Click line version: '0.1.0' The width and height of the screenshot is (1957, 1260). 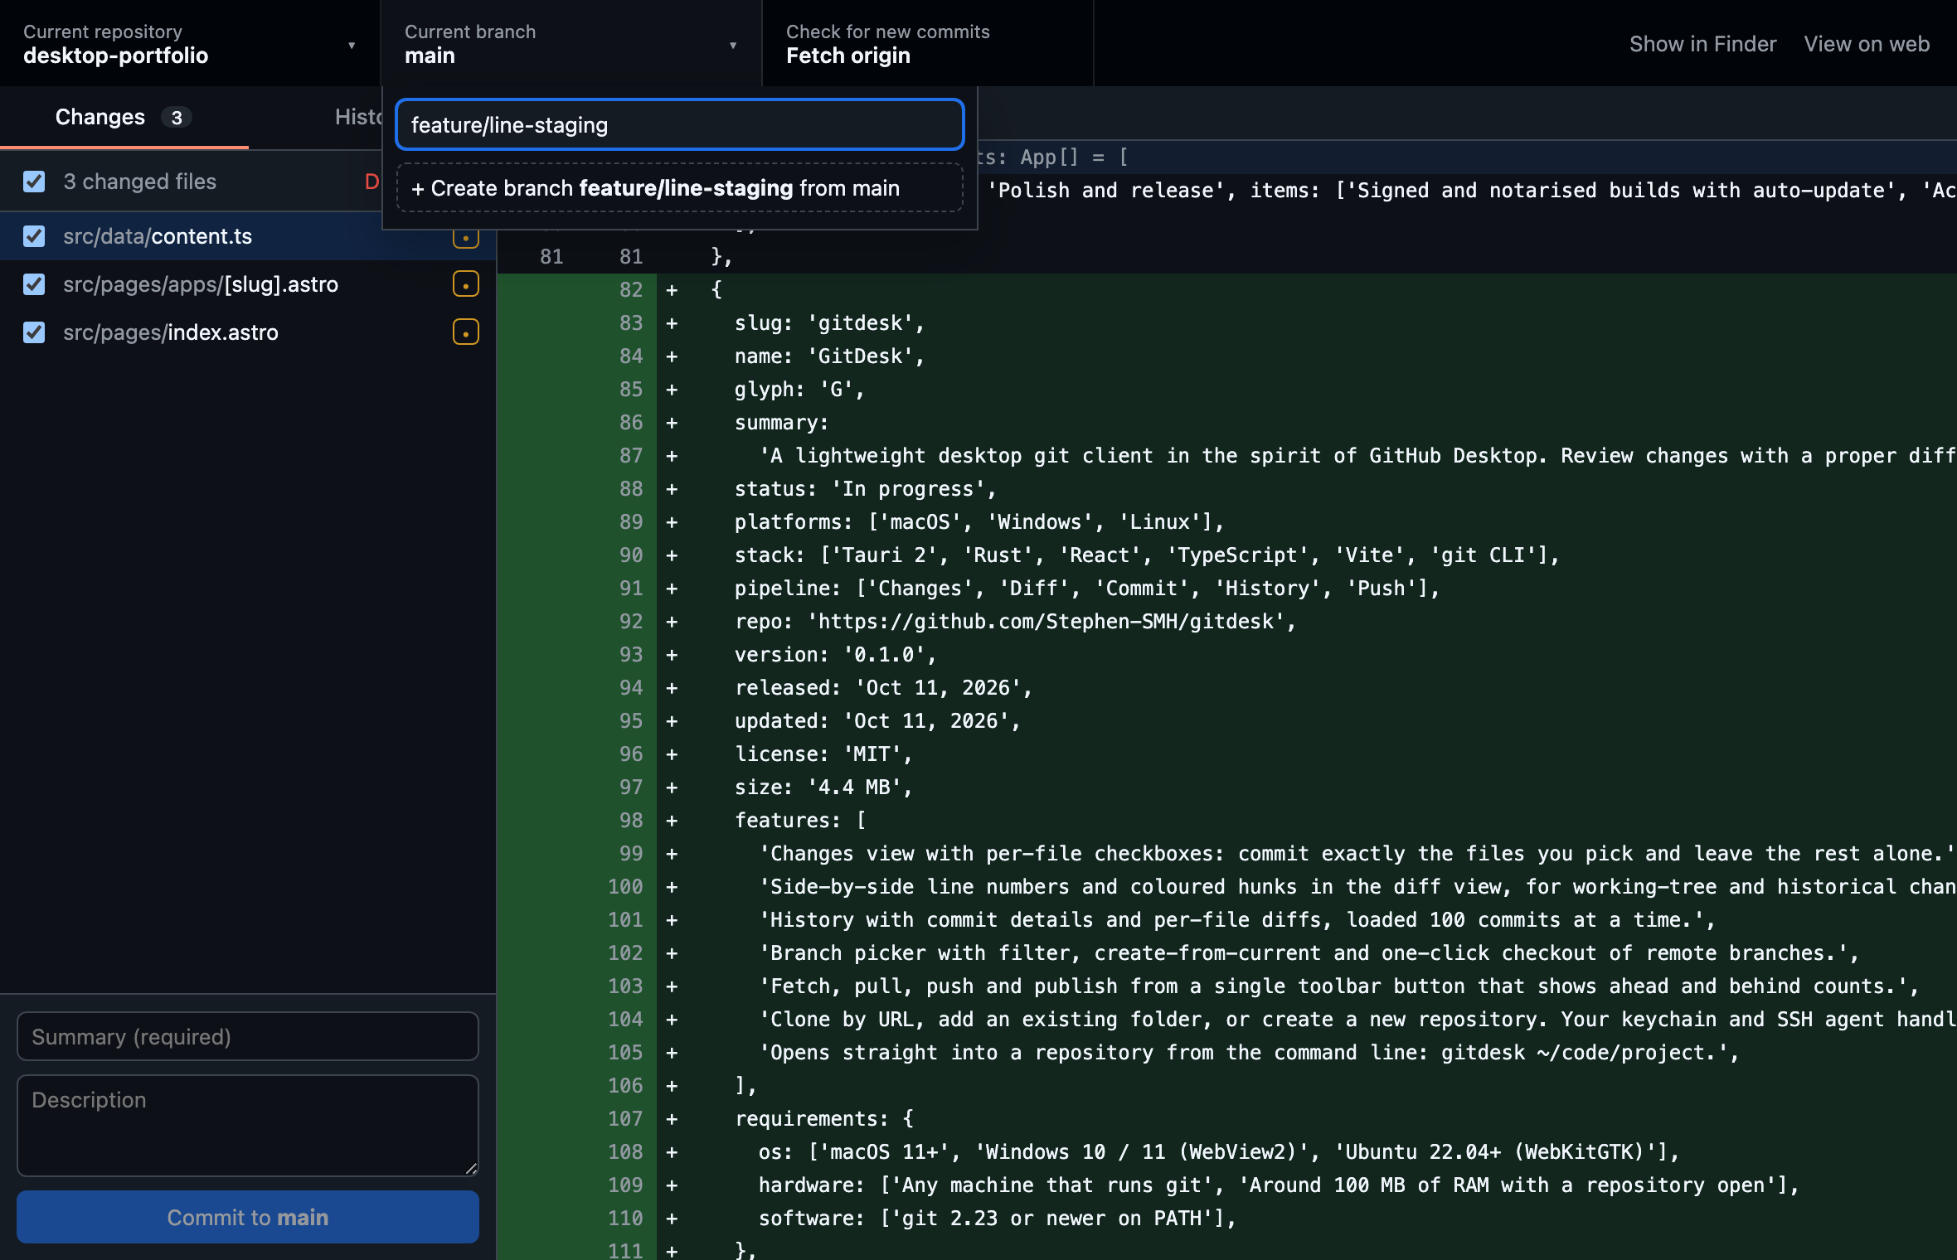coord(836,654)
